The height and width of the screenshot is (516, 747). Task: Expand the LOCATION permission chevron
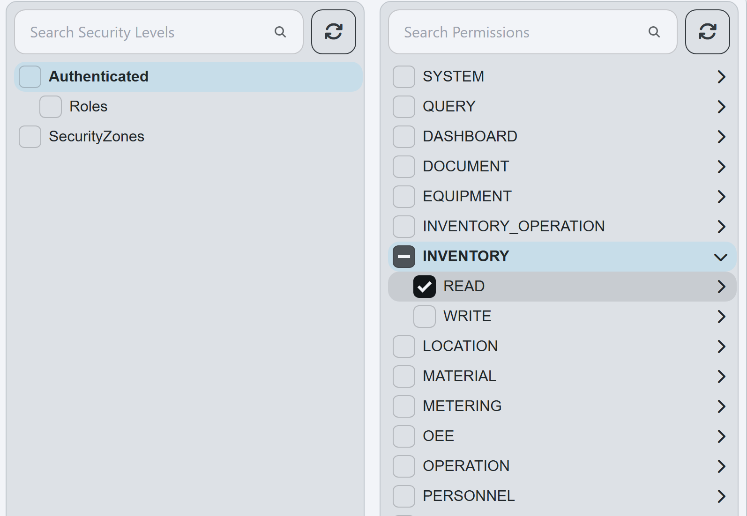point(721,346)
